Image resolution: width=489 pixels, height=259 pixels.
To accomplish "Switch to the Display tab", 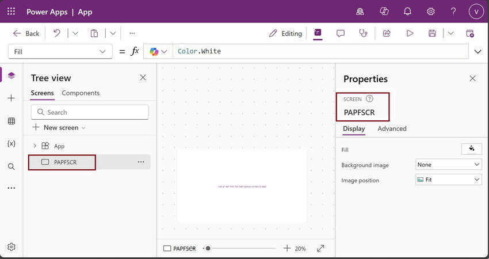I will [x=354, y=128].
